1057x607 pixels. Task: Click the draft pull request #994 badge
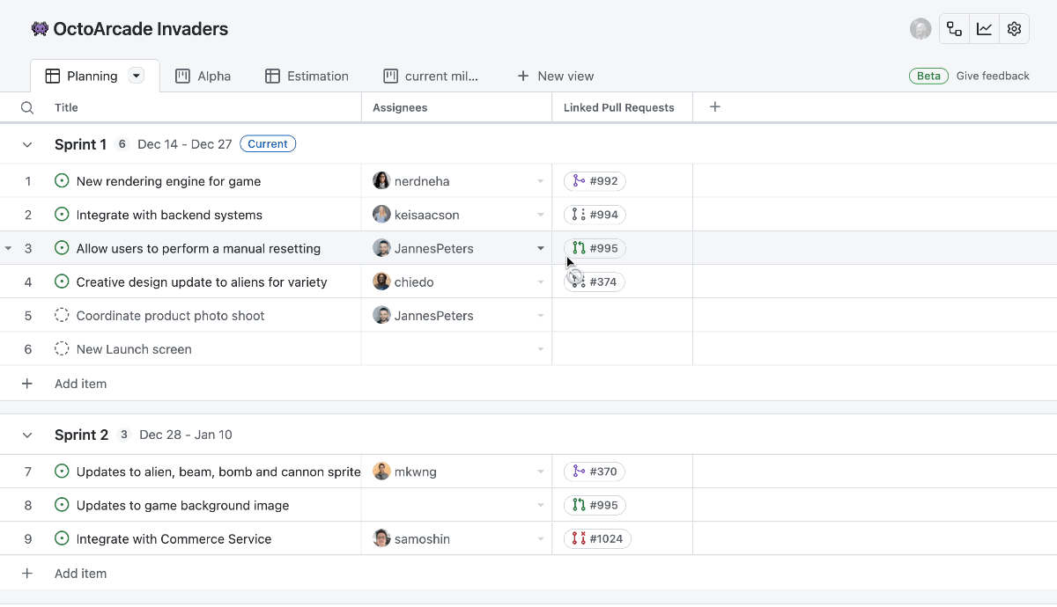coord(595,214)
